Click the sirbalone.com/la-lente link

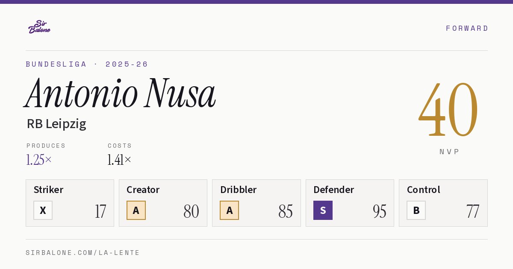[x=83, y=253]
